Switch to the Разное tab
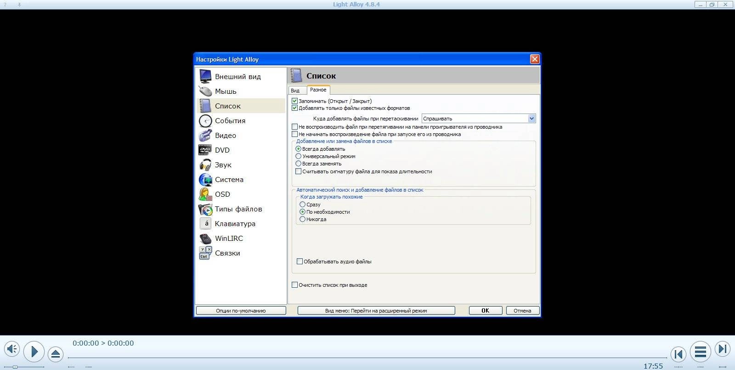Screen dimensions: 735x370 [318, 90]
